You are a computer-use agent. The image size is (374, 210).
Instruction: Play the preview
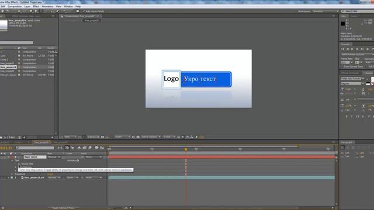pos(352,49)
